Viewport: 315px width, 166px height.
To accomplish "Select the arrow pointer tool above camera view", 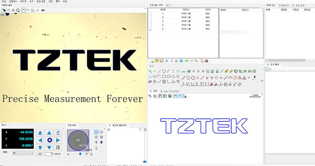I will coord(4,10).
